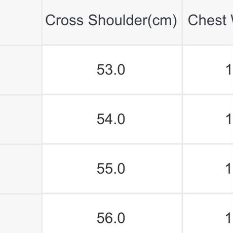Select the gray size cell left of 53.0
The height and width of the screenshot is (233, 233).
21,70
